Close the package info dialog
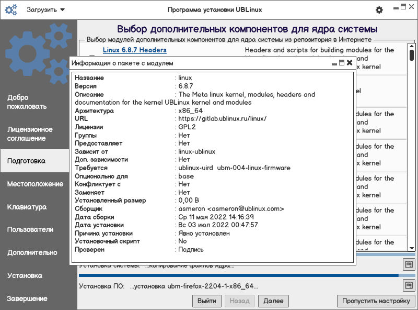Viewport: 418px width, 310px height. coord(350,63)
